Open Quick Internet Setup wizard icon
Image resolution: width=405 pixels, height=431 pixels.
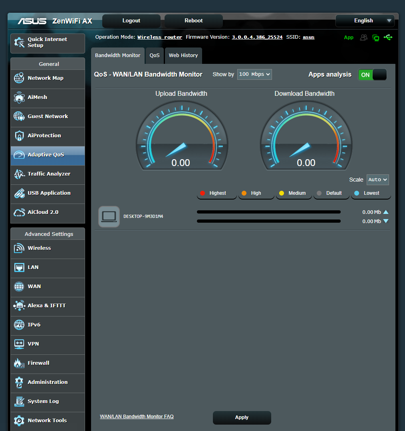[x=19, y=42]
